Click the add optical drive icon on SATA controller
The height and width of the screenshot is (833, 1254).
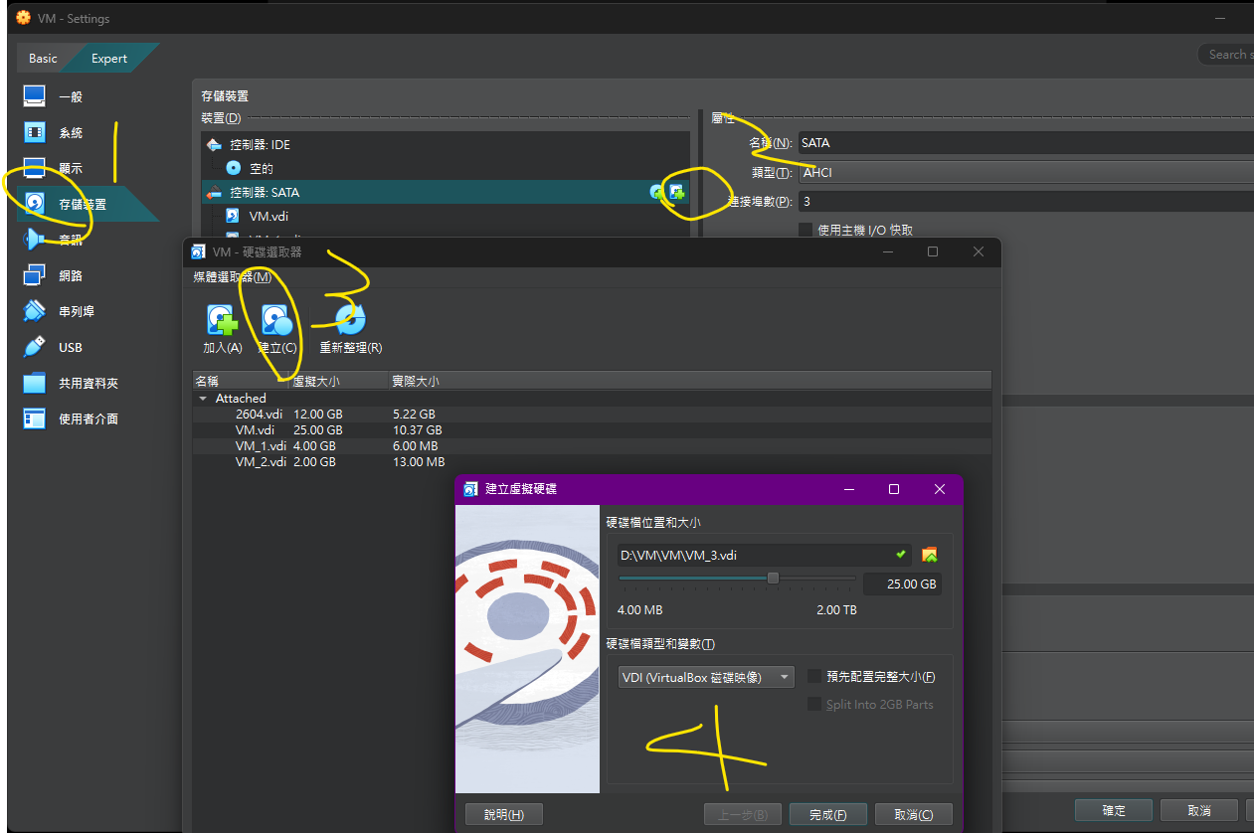(x=656, y=192)
